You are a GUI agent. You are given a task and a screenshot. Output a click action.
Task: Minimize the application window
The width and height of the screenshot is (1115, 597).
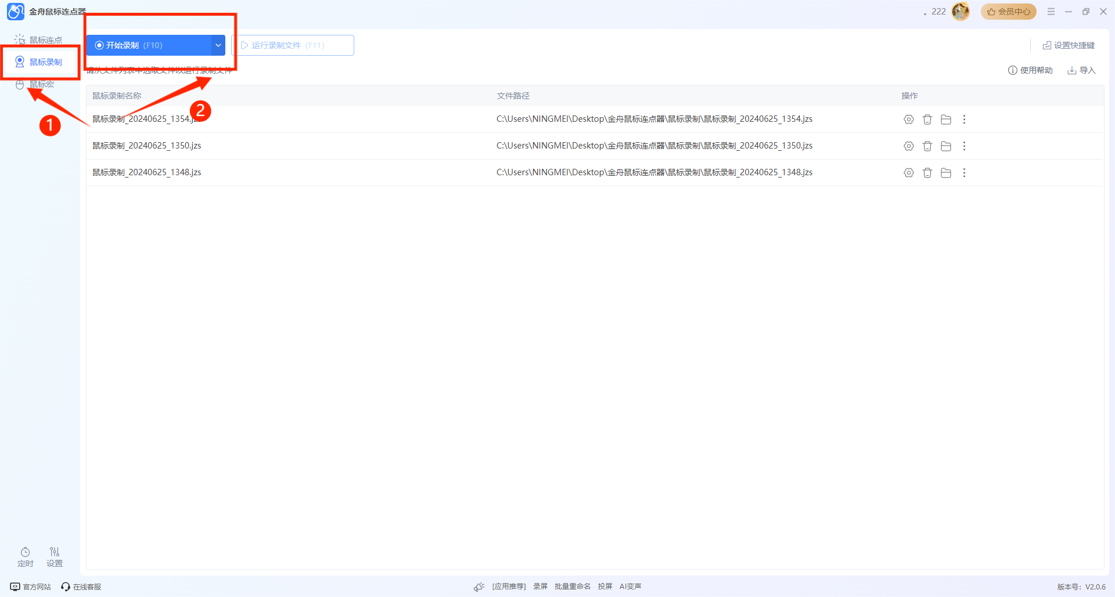point(1069,12)
